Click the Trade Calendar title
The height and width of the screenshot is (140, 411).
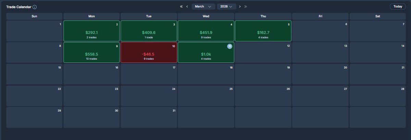click(18, 7)
